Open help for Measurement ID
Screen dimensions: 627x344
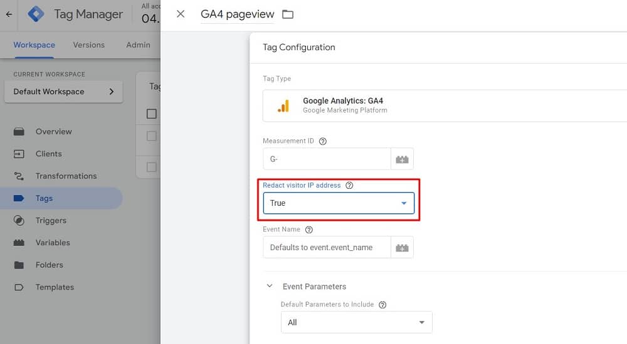[323, 141]
